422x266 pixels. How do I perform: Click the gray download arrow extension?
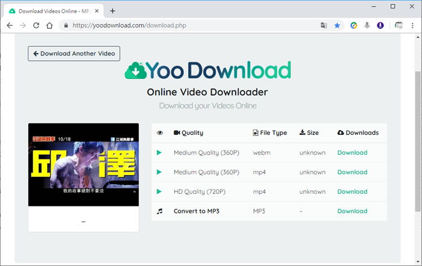click(367, 25)
